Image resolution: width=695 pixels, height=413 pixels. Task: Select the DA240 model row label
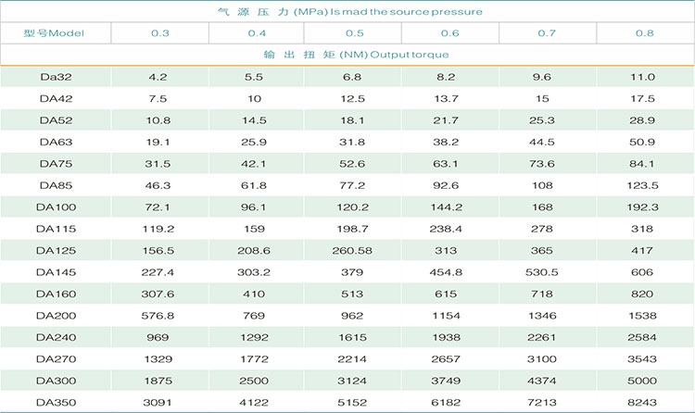click(x=57, y=337)
